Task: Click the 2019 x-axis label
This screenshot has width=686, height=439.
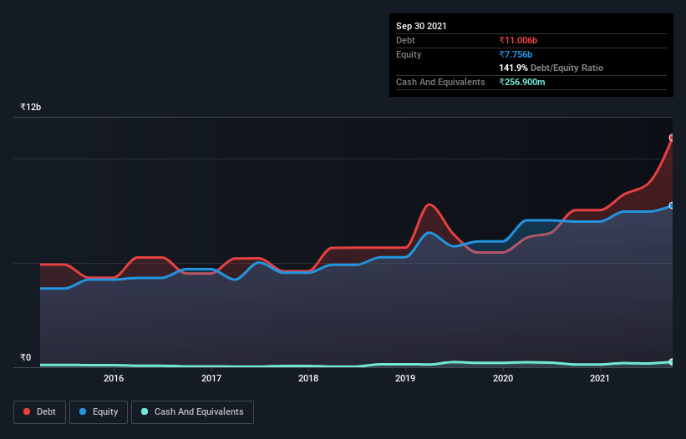Action: pos(405,378)
